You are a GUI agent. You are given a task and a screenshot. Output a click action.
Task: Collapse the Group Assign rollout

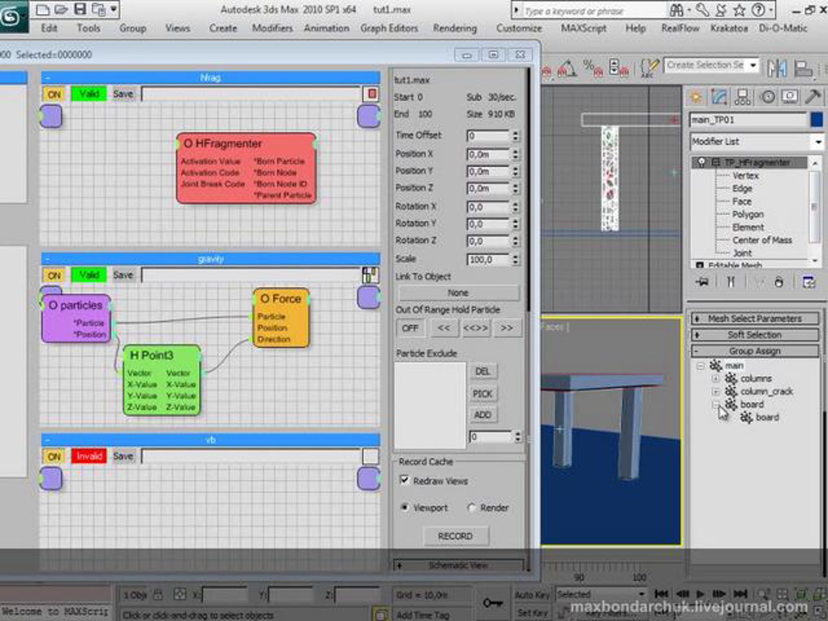[755, 351]
